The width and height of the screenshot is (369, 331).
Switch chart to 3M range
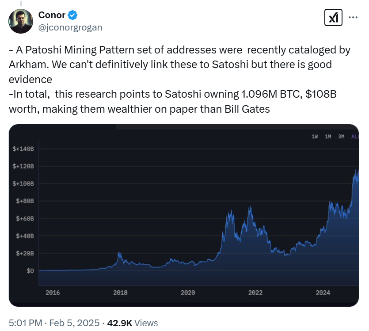(341, 137)
